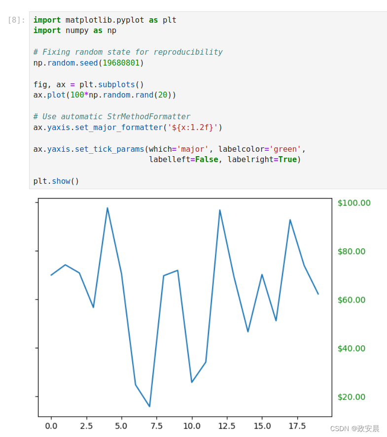Click the set_tick_params code line
The image size is (387, 437).
pyautogui.click(x=170, y=149)
